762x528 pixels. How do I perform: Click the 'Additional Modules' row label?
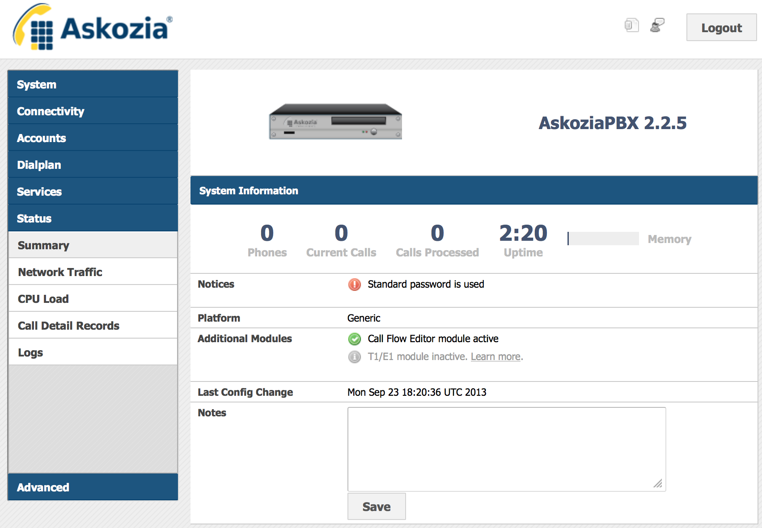245,339
